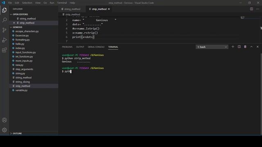Image resolution: width=262 pixels, height=147 pixels.
Task: Switch to the Problems panel tab
Action: click(x=67, y=47)
